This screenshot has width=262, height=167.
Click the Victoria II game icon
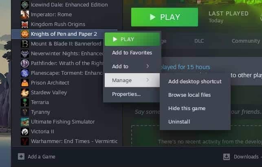(x=25, y=132)
